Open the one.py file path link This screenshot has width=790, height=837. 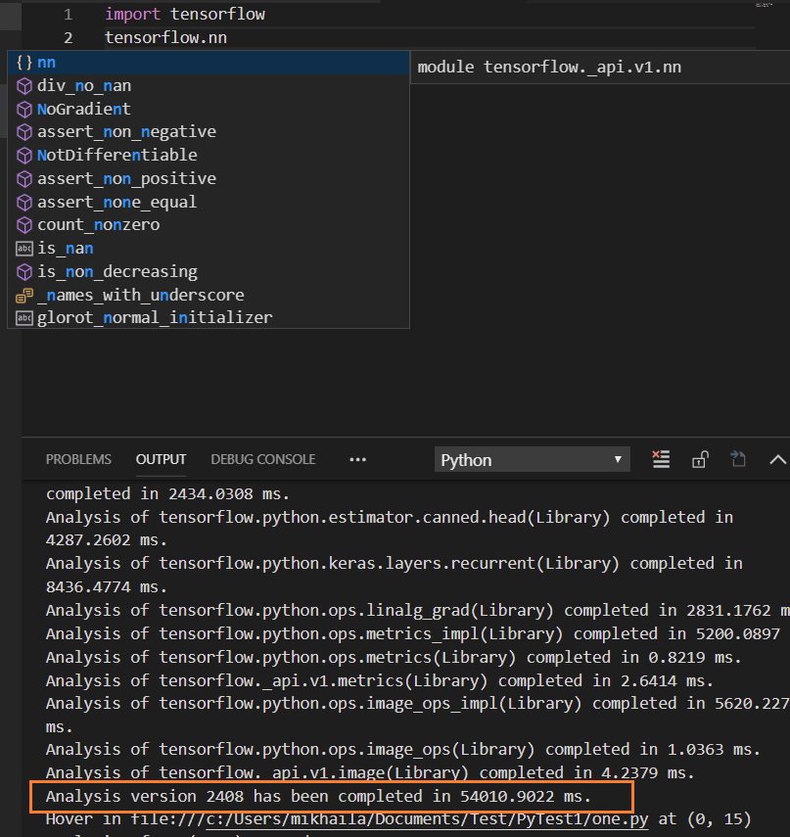(427, 819)
